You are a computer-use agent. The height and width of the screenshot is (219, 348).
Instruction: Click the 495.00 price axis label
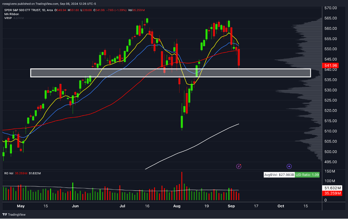tap(331, 162)
